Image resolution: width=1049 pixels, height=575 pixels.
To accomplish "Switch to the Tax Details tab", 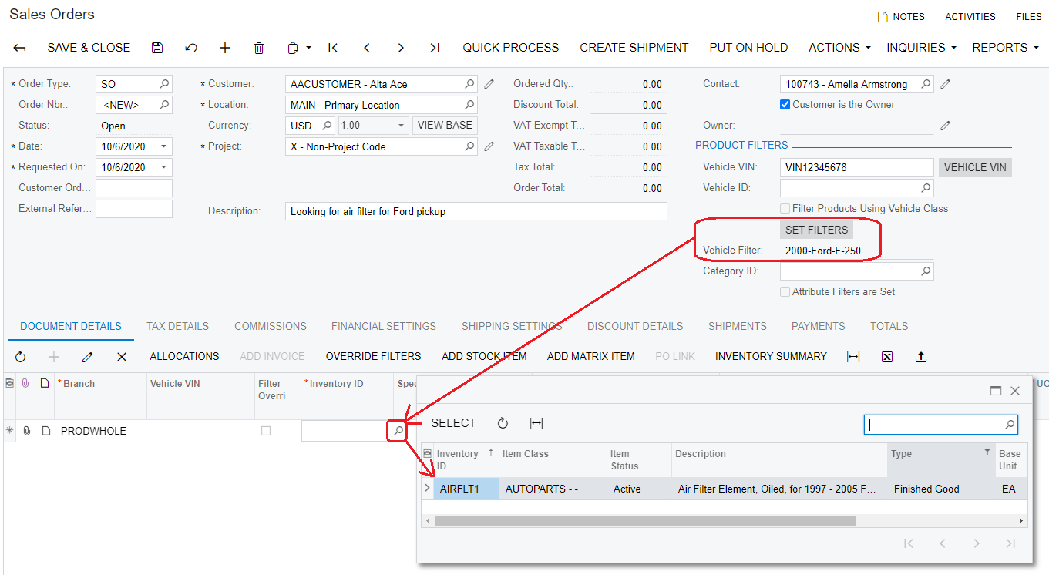I will coord(178,326).
